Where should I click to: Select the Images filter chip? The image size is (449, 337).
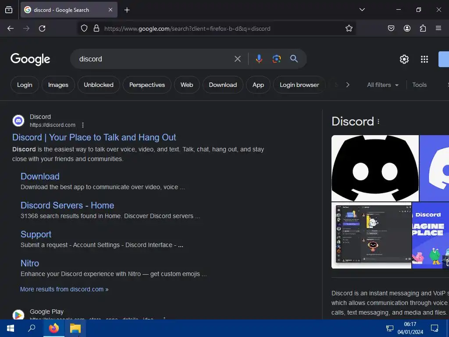(58, 85)
